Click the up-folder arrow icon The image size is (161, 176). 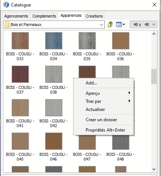(110, 25)
